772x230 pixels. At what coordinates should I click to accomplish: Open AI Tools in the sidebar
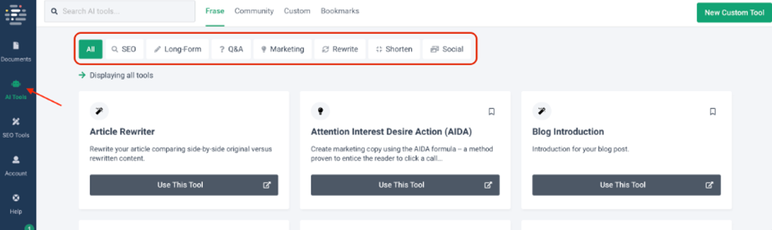coord(16,90)
